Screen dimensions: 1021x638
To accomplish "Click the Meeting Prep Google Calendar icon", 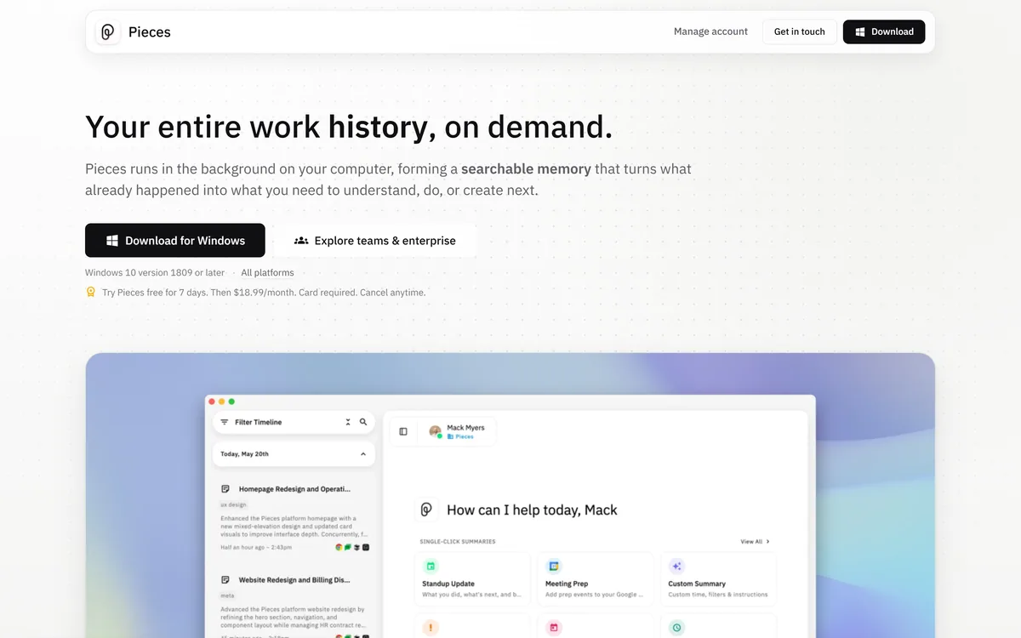I will pos(554,566).
